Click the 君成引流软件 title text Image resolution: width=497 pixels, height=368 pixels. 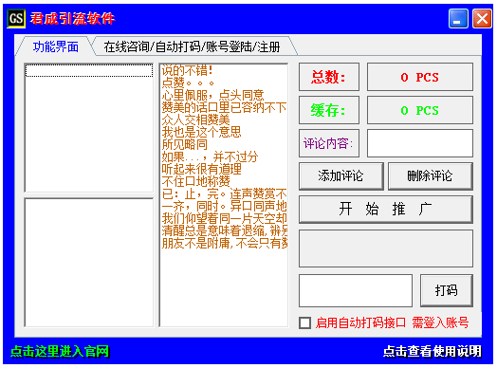pos(73,19)
